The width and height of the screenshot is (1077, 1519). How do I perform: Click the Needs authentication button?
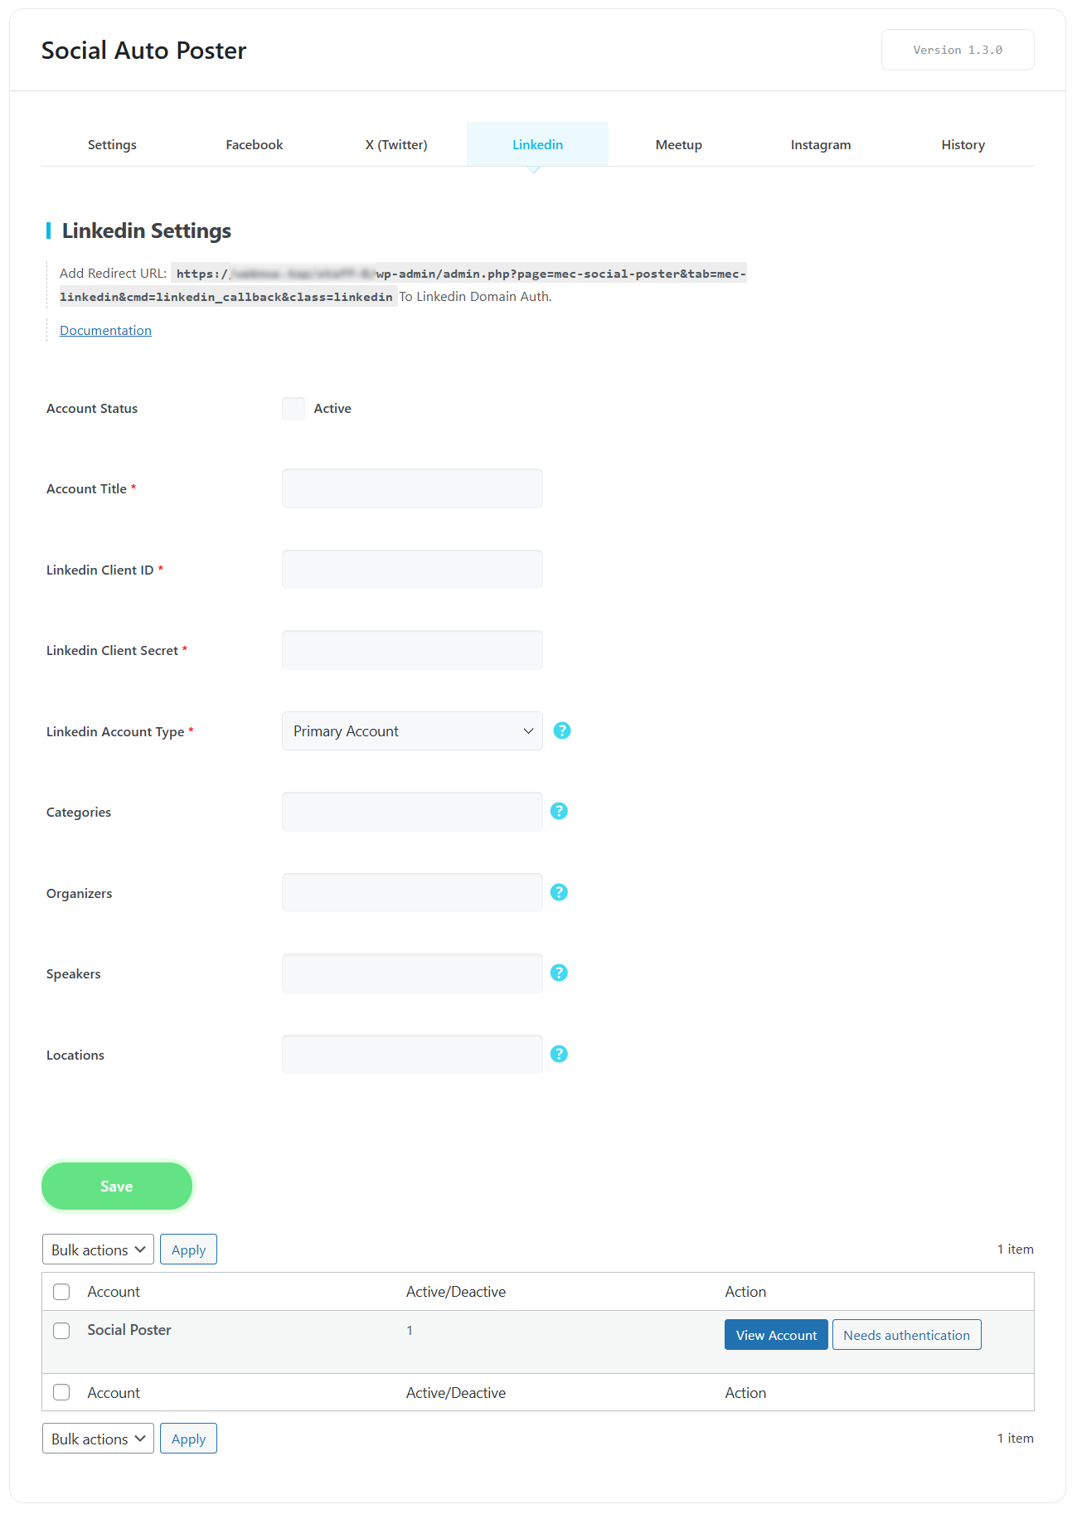pos(906,1335)
